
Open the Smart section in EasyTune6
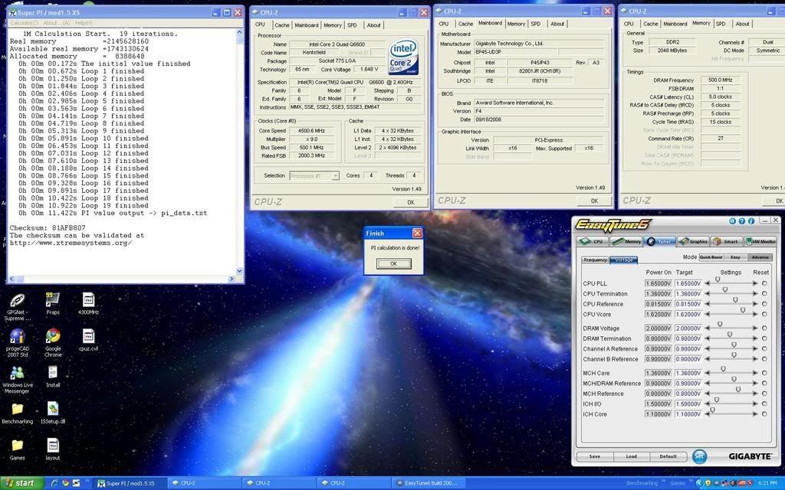[x=727, y=241]
